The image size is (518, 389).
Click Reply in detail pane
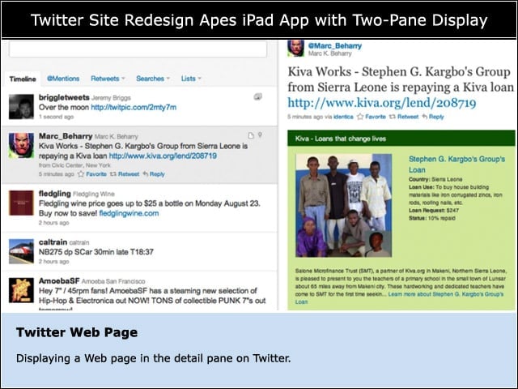coord(433,117)
